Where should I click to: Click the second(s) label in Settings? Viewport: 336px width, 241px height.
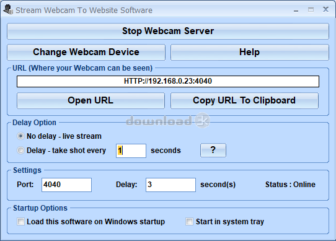tap(218, 185)
